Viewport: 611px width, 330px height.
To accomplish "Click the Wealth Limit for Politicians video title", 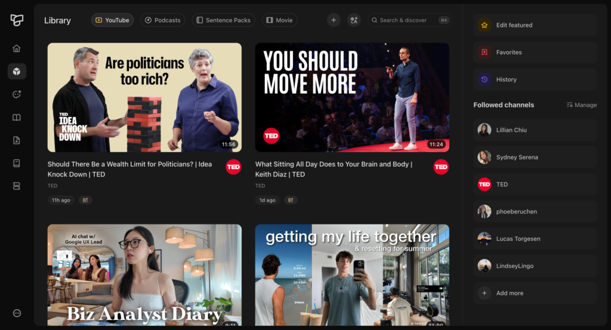I will [129, 169].
